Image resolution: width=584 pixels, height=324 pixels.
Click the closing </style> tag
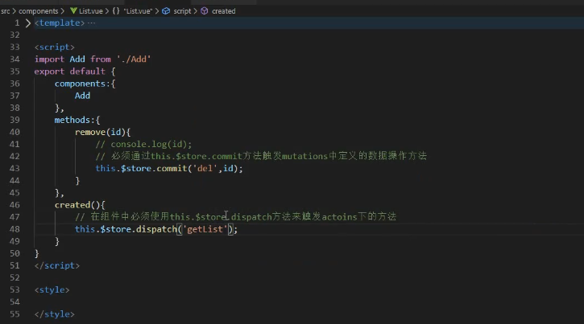pyautogui.click(x=55, y=314)
